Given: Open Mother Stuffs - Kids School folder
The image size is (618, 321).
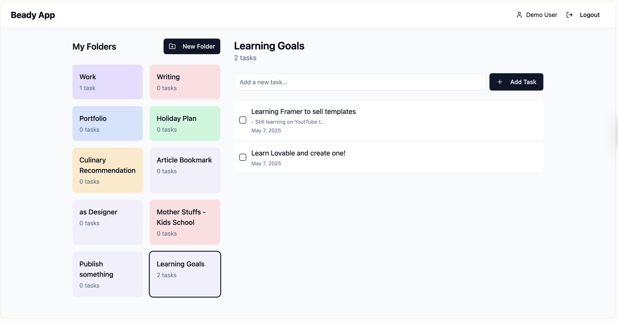Looking at the screenshot, I should [185, 222].
